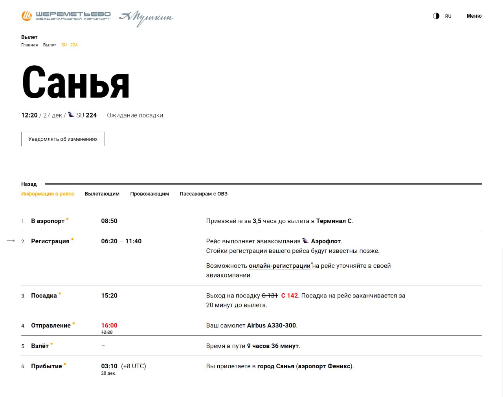Open the Пассажирам с ОВЗ tab

(204, 194)
